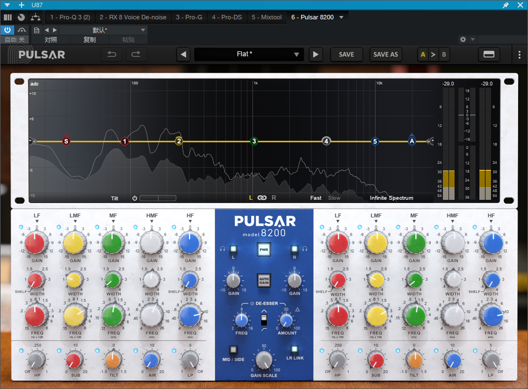The width and height of the screenshot is (528, 389).
Task: Add a new insert with plus icon
Action: (x=22, y=5)
